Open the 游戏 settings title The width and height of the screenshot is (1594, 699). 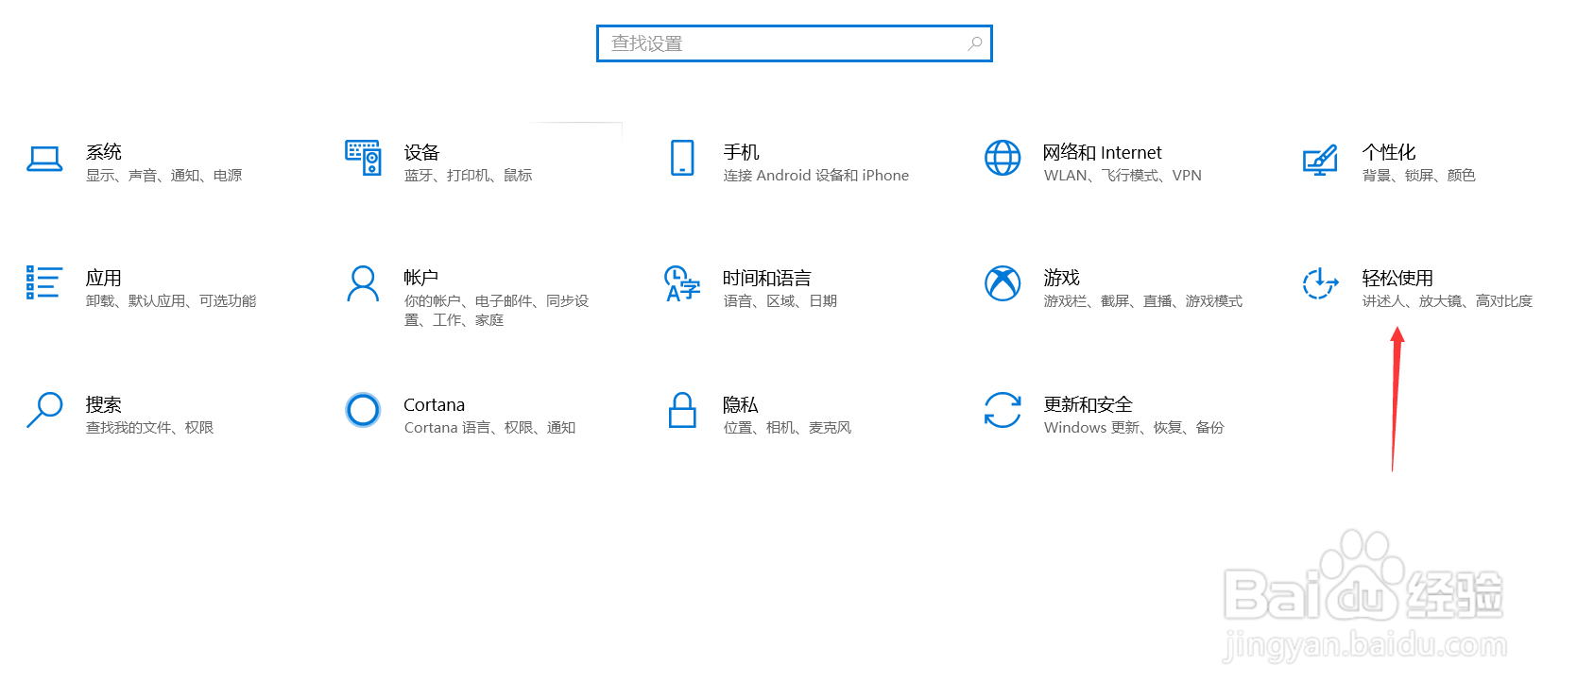click(1062, 278)
